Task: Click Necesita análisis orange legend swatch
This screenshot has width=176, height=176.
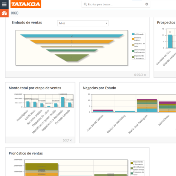Action: pos(133,39)
